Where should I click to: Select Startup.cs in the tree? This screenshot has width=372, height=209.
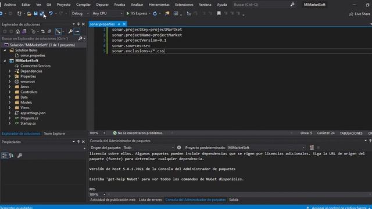pyautogui.click(x=28, y=123)
